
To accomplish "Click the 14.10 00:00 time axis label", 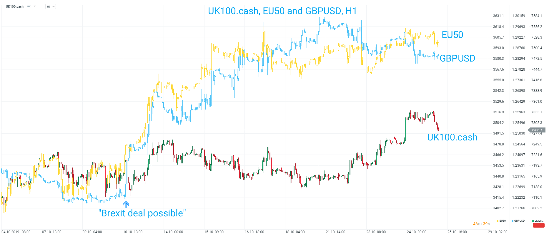I will pos(173,232).
